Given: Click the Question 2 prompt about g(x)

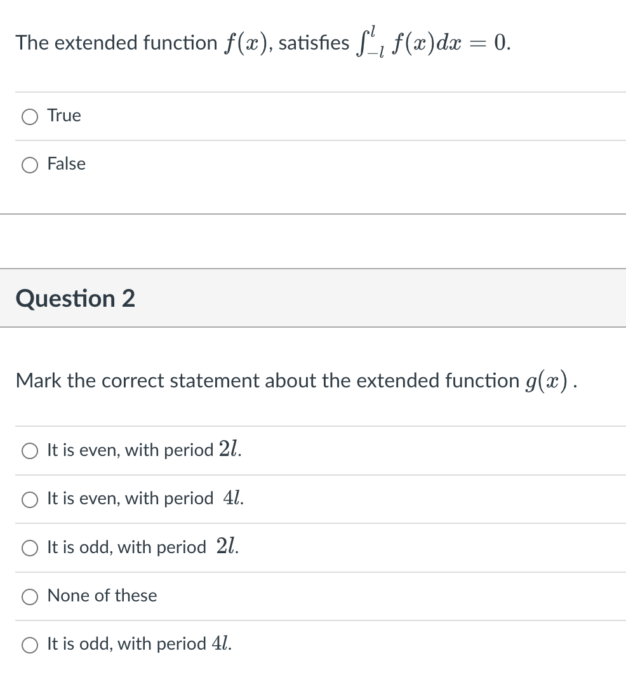Looking at the screenshot, I should (298, 380).
